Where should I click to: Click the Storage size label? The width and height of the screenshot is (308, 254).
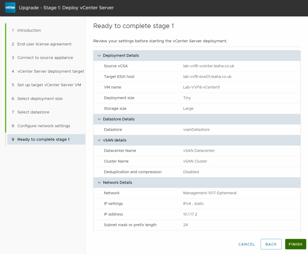tap(115, 108)
